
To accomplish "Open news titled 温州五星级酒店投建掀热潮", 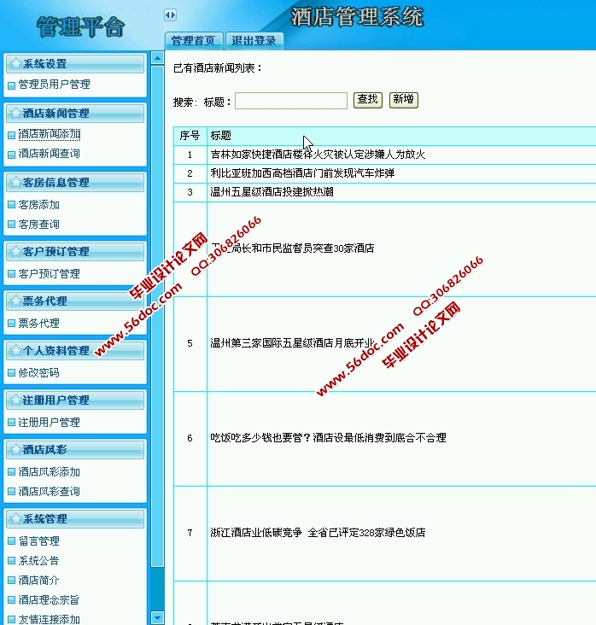I will 272,192.
